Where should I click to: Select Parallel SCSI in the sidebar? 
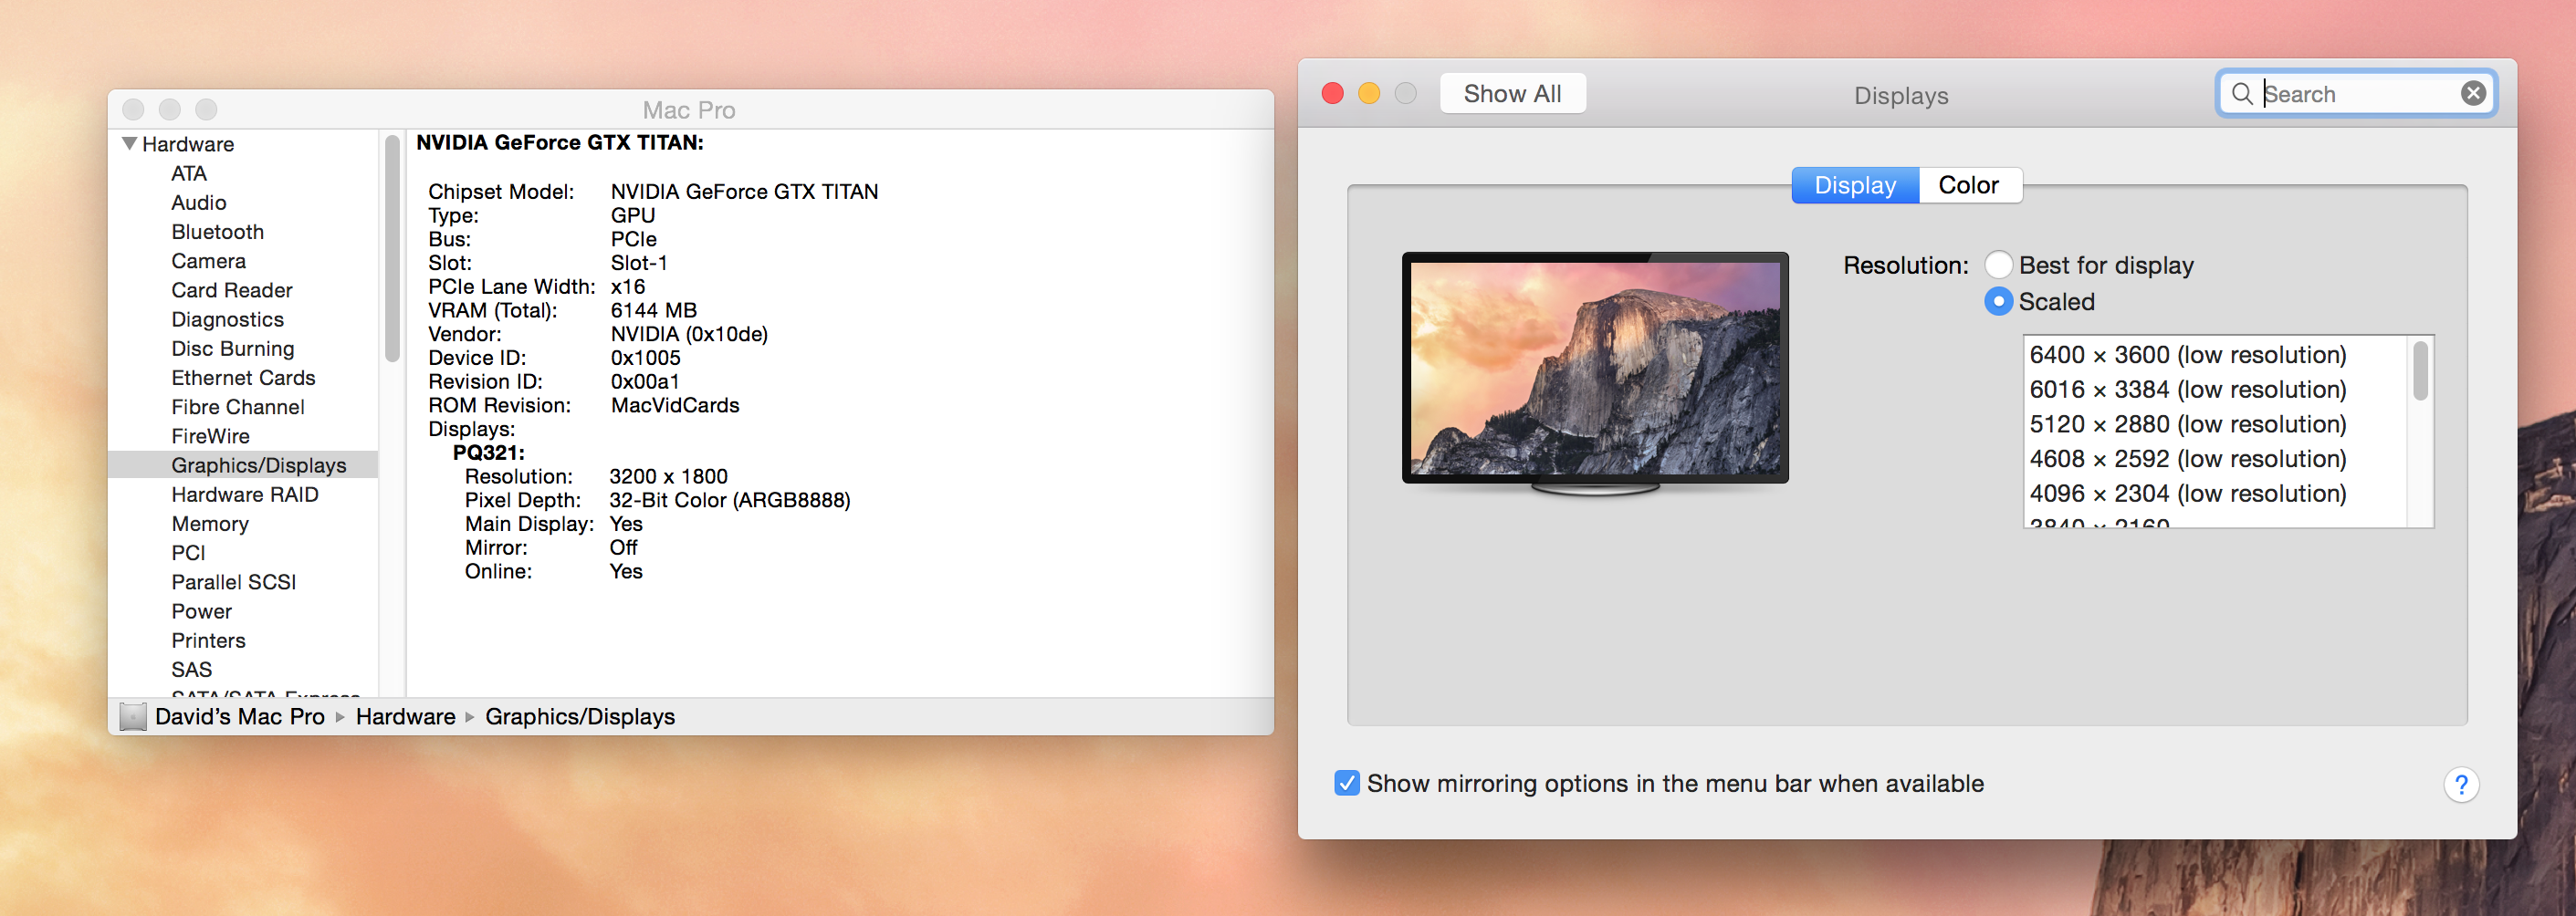coord(233,582)
